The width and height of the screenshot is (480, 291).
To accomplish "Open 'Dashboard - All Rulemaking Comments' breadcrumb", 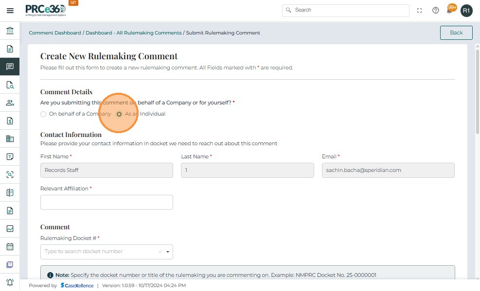I will click(x=133, y=33).
